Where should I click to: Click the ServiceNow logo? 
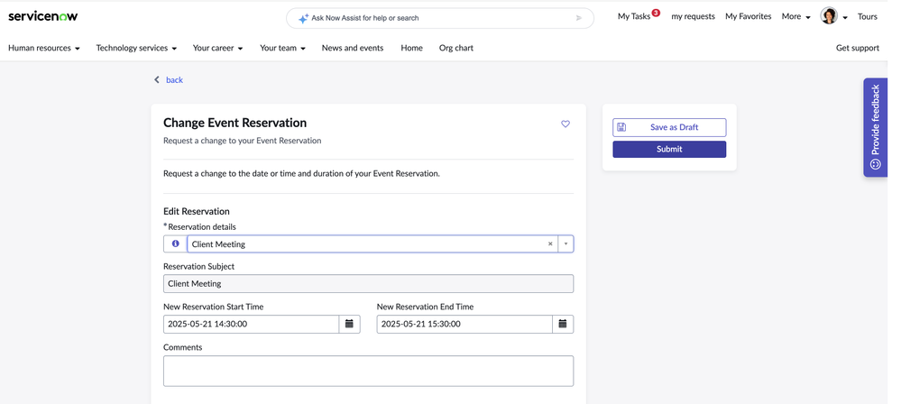click(43, 16)
